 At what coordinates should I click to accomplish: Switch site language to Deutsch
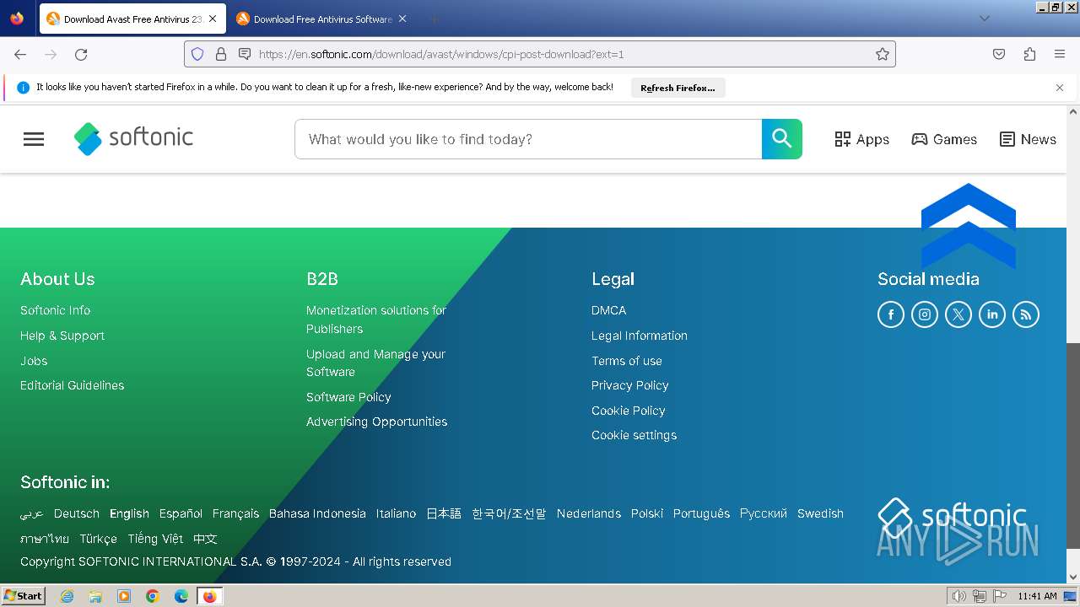77,513
